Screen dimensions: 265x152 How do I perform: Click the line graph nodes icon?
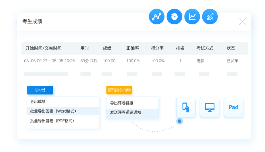[156, 17]
